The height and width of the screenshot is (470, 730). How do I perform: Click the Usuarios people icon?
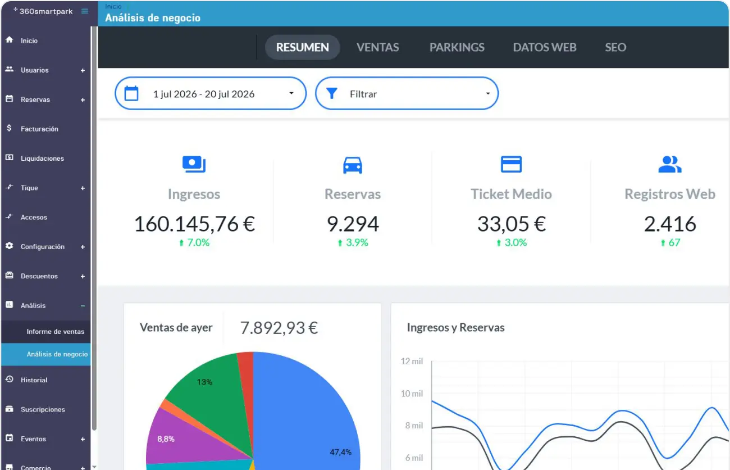pyautogui.click(x=9, y=70)
